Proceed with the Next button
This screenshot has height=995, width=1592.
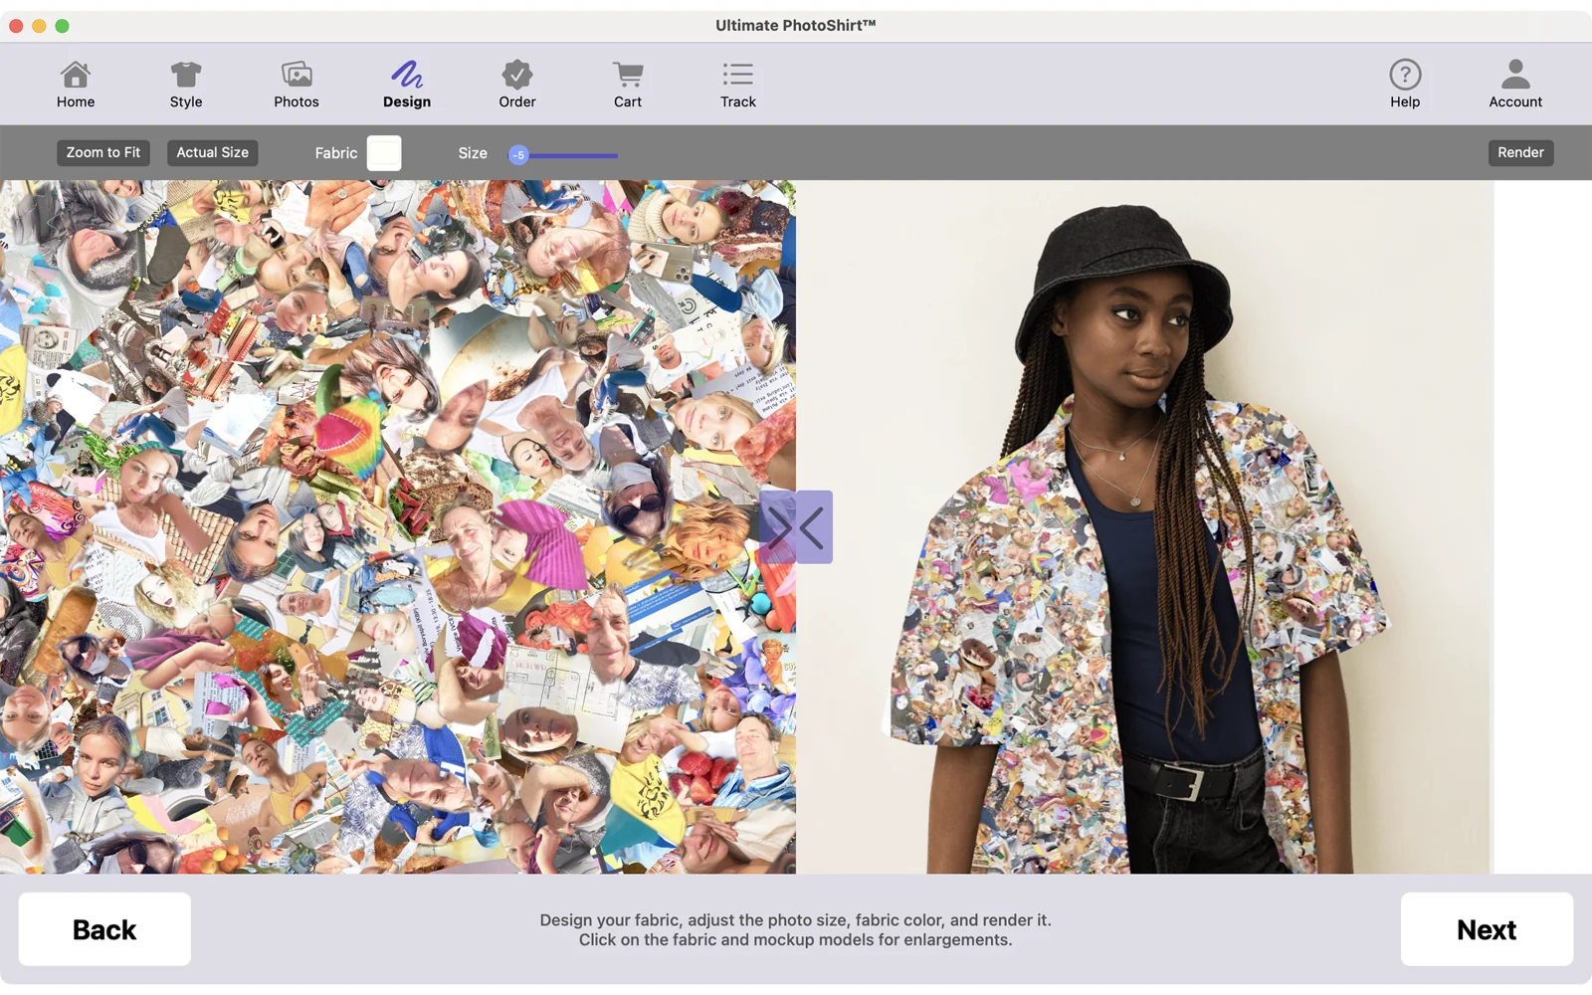point(1487,929)
